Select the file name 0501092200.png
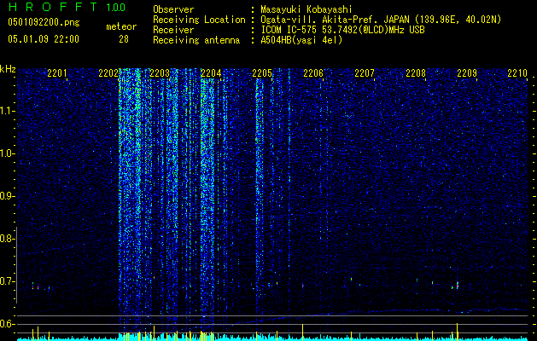The width and height of the screenshot is (537, 341). (x=44, y=23)
